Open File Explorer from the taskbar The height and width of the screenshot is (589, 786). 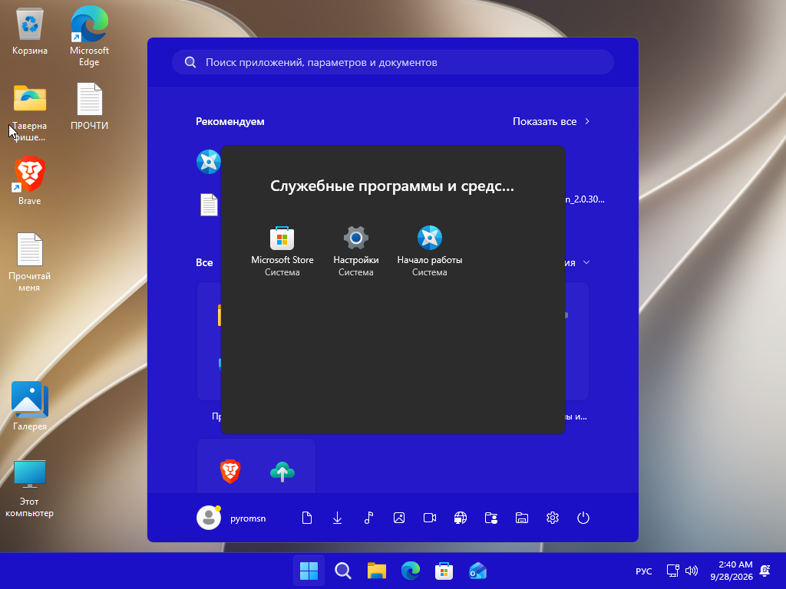tap(376, 571)
